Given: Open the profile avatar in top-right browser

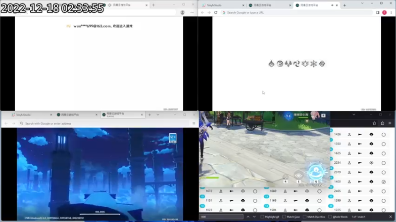Looking at the screenshot, I should (x=385, y=12).
